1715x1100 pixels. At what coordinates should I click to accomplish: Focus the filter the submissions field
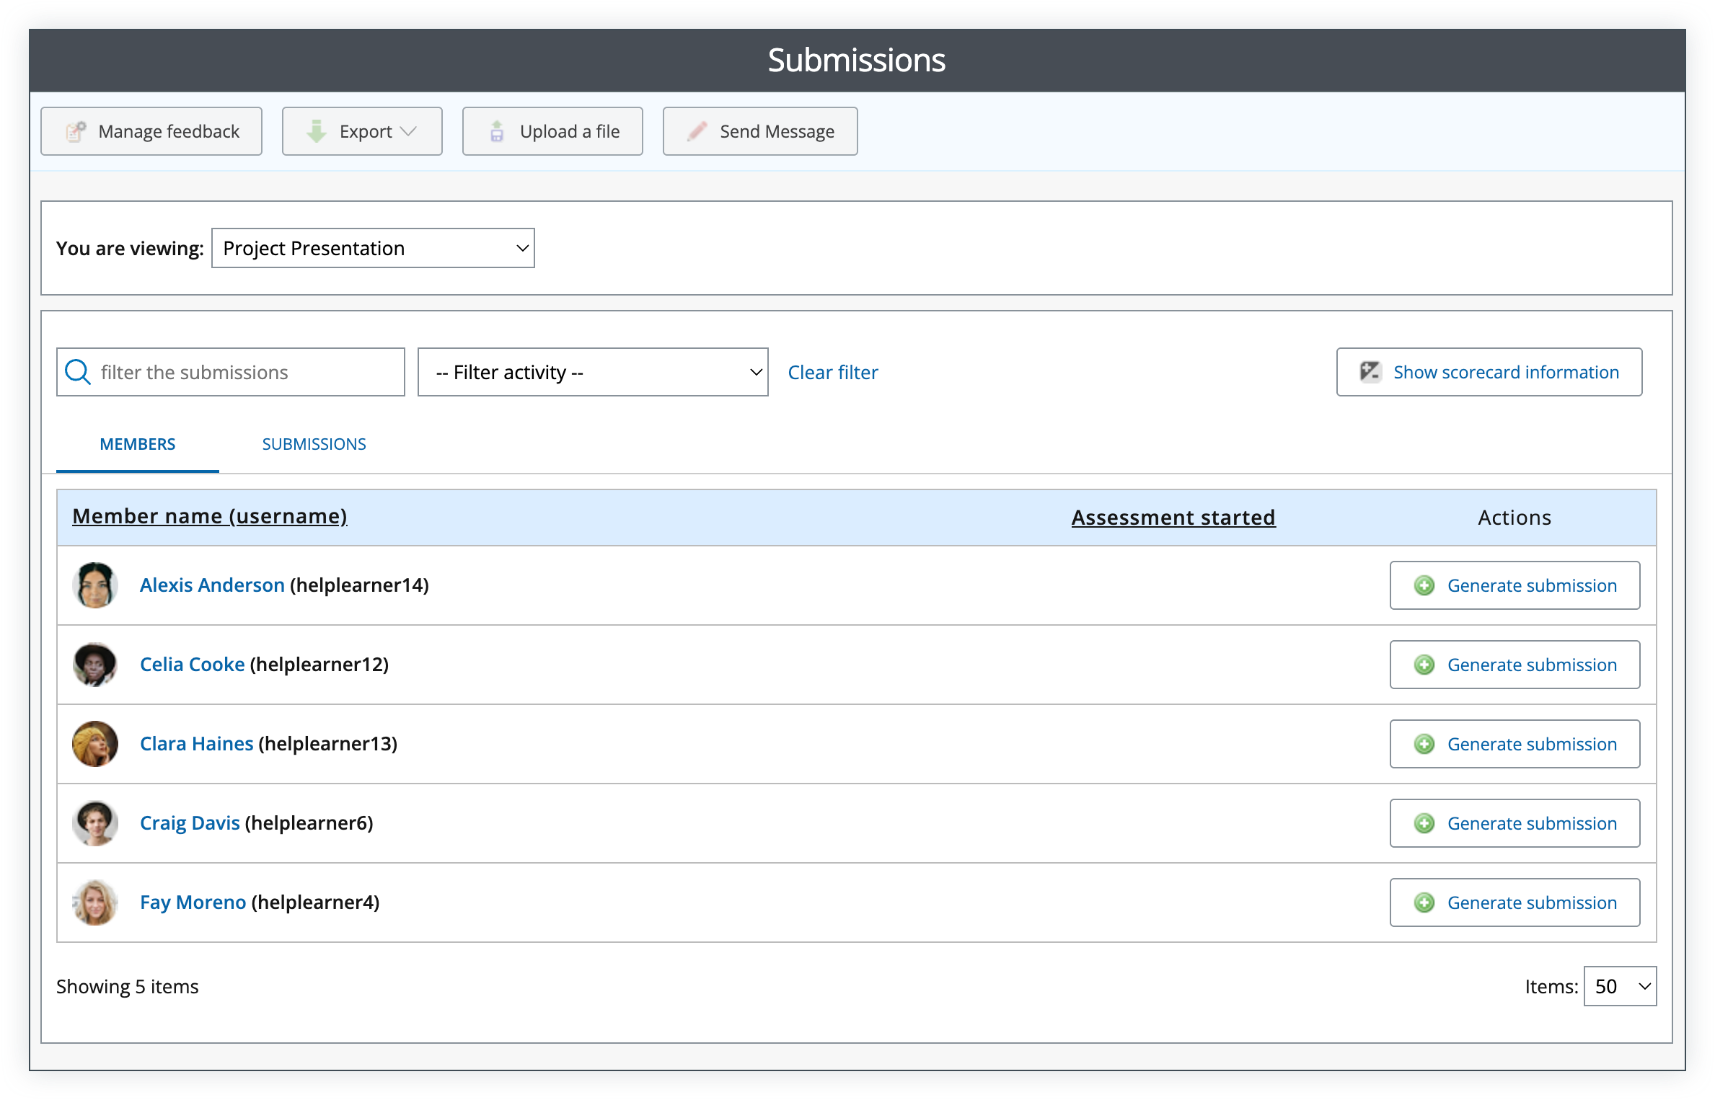coord(245,372)
